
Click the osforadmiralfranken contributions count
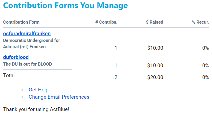point(116,48)
